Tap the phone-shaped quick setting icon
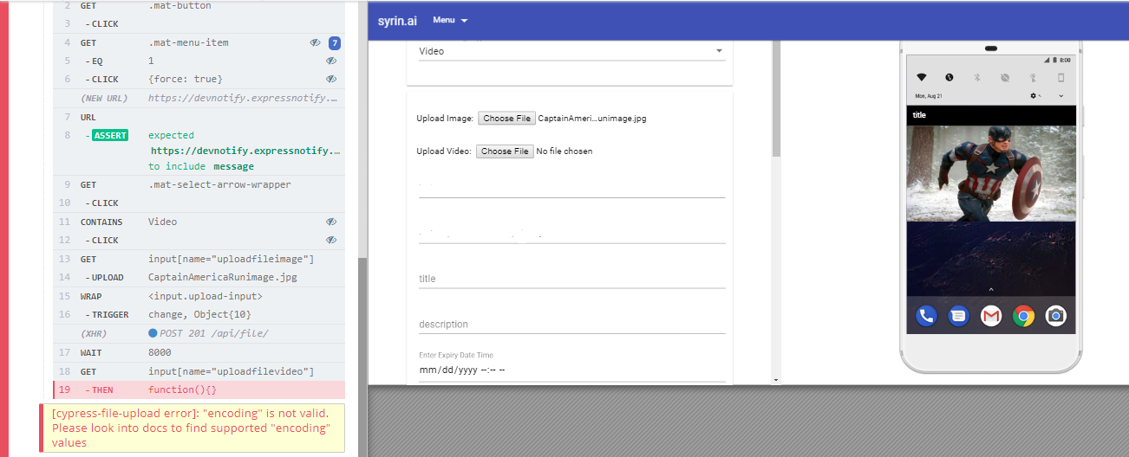 click(x=1060, y=77)
